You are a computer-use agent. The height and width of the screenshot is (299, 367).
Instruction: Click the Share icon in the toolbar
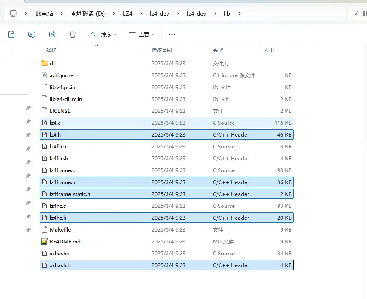click(x=52, y=34)
